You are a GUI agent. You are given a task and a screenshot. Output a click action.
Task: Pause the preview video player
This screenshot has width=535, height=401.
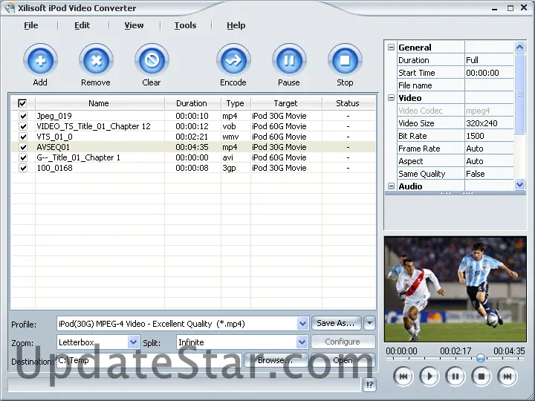point(455,376)
